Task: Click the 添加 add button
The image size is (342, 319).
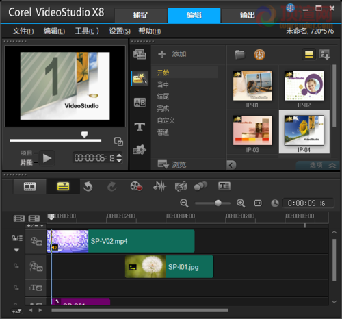Action: 172,54
